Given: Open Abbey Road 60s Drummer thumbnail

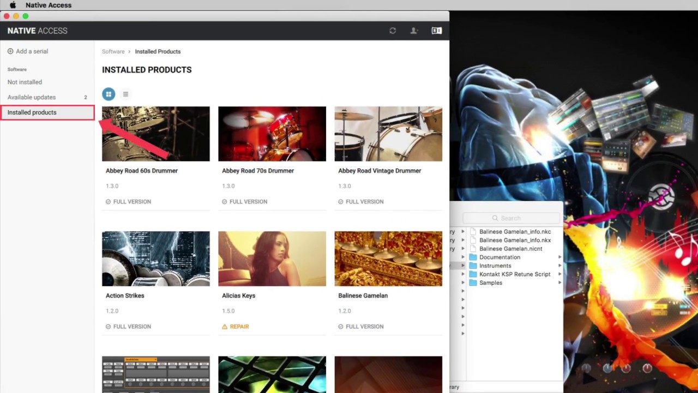Looking at the screenshot, I should (156, 134).
